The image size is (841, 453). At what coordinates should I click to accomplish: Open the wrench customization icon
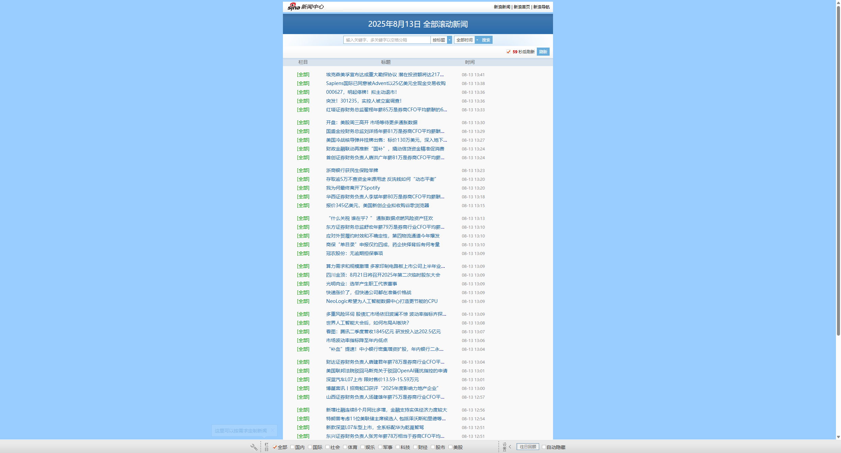(x=254, y=447)
